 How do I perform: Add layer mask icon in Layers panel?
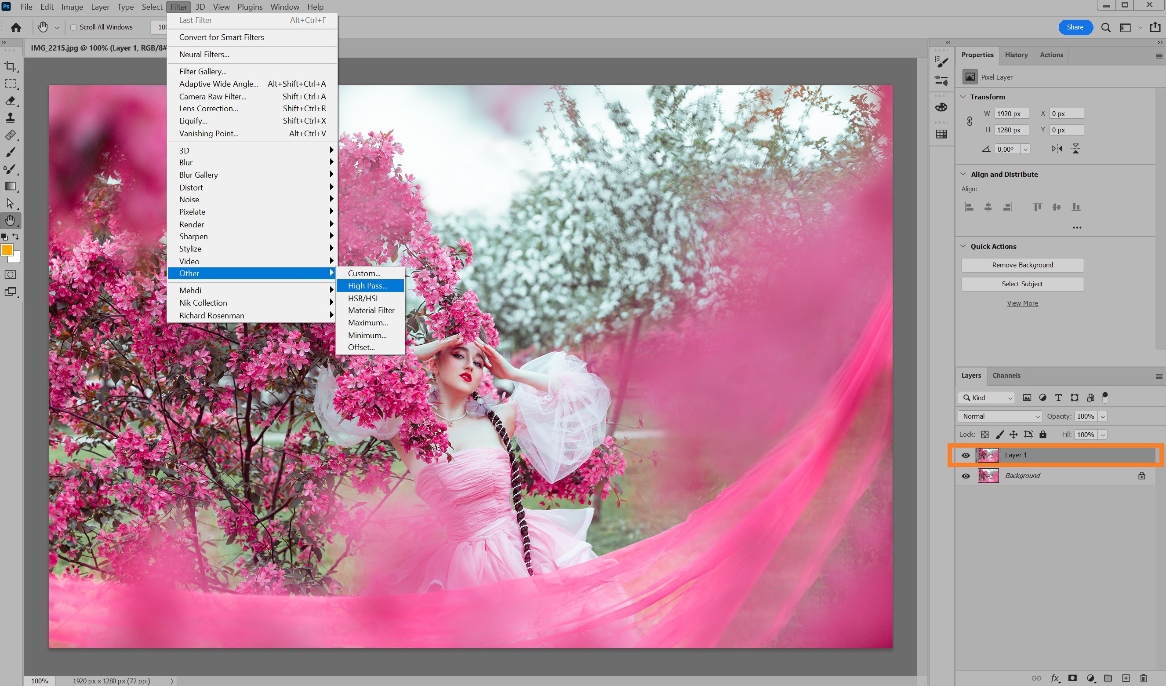click(1072, 678)
